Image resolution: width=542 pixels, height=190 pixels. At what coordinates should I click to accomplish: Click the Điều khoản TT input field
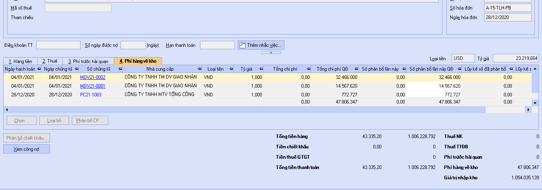click(x=58, y=45)
